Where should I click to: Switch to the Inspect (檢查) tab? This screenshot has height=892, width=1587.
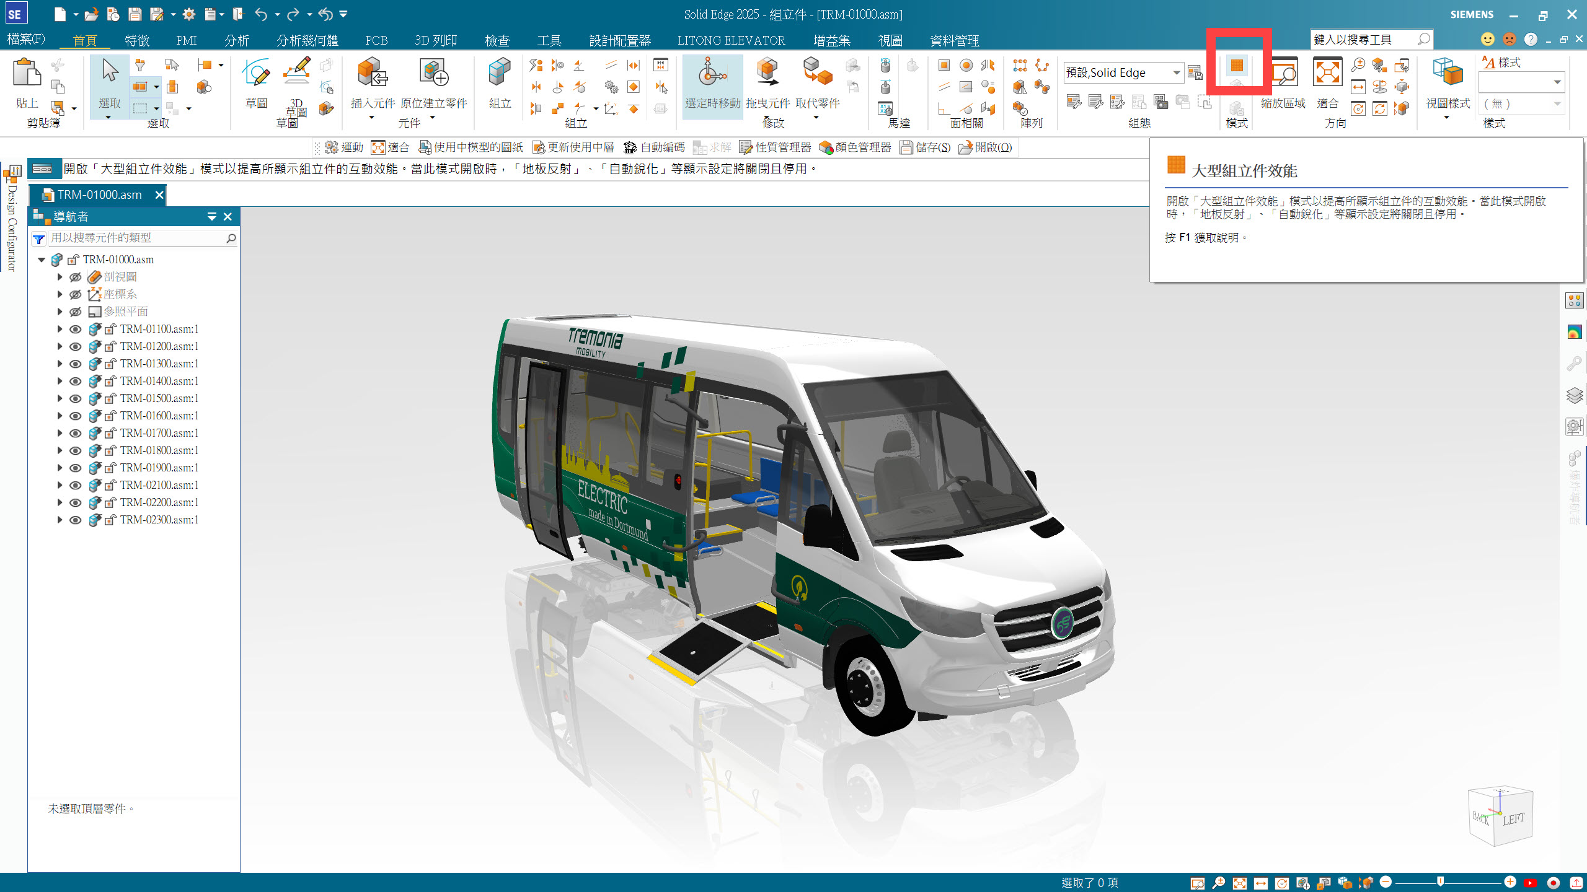pyautogui.click(x=497, y=40)
